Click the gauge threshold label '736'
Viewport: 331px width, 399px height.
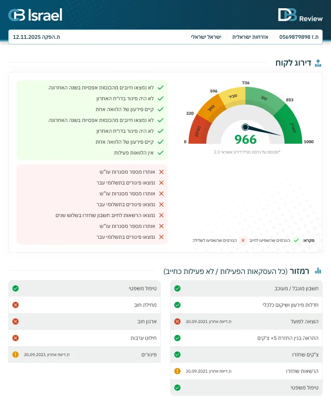click(246, 83)
